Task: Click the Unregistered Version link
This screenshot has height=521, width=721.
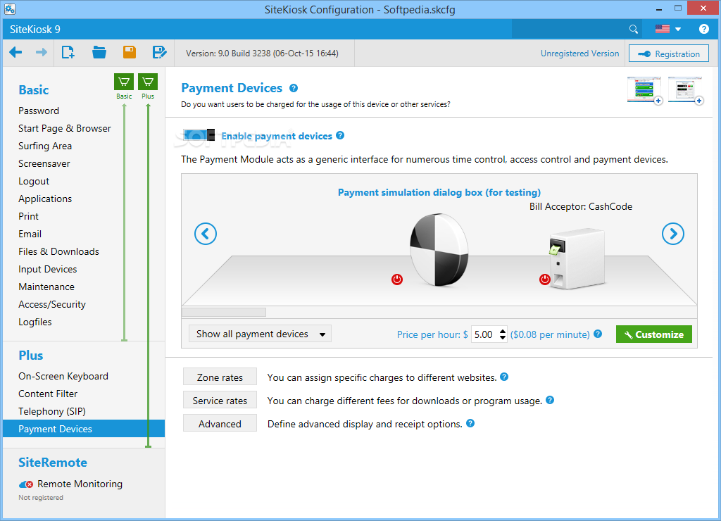Action: coord(579,54)
